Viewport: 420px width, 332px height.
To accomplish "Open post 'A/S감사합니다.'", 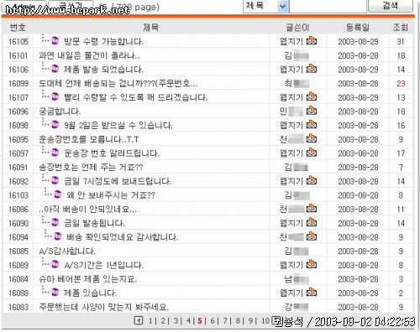I will click(x=67, y=251).
